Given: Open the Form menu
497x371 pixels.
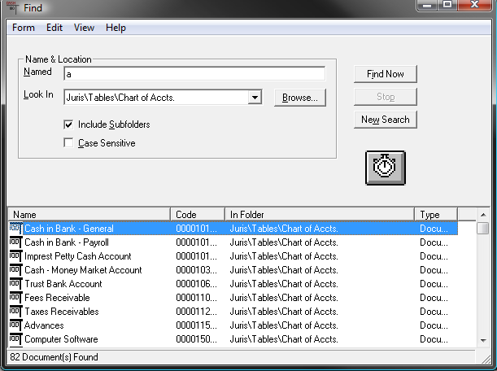Looking at the screenshot, I should [24, 28].
